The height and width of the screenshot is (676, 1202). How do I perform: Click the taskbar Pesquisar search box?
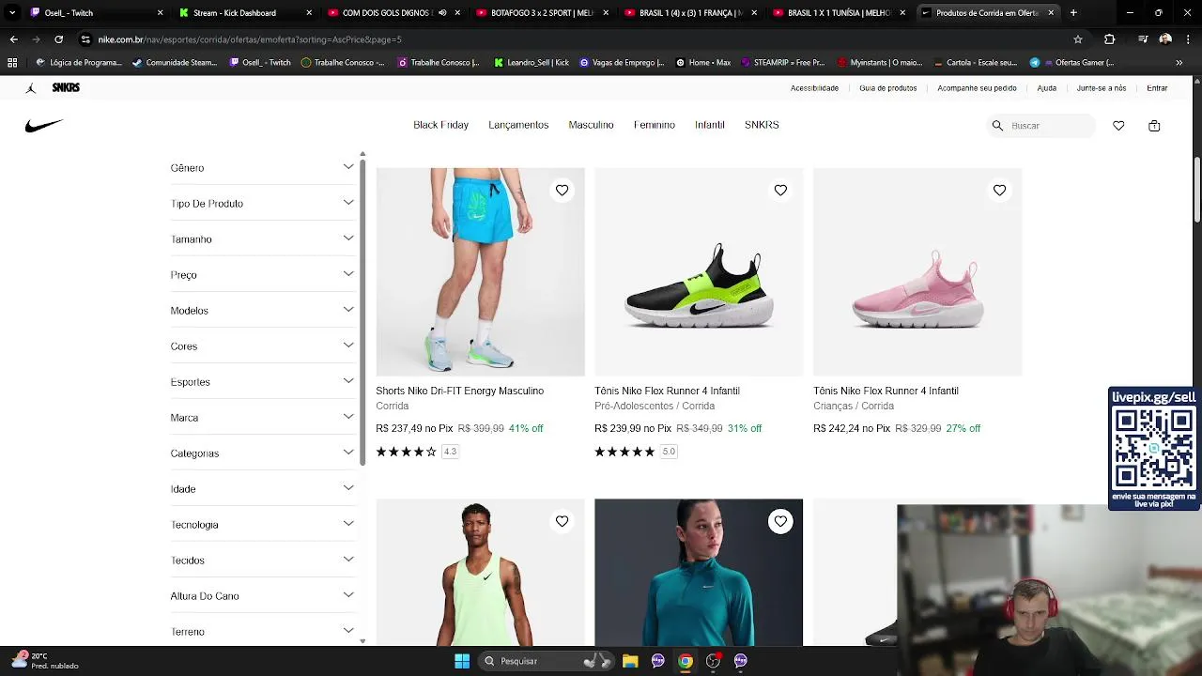tap(545, 661)
